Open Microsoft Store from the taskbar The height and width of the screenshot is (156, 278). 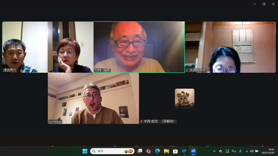[x=175, y=151]
